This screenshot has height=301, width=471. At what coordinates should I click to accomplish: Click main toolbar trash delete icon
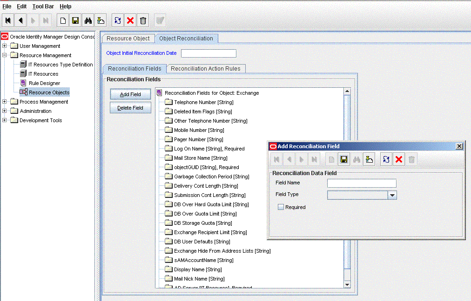(x=143, y=20)
